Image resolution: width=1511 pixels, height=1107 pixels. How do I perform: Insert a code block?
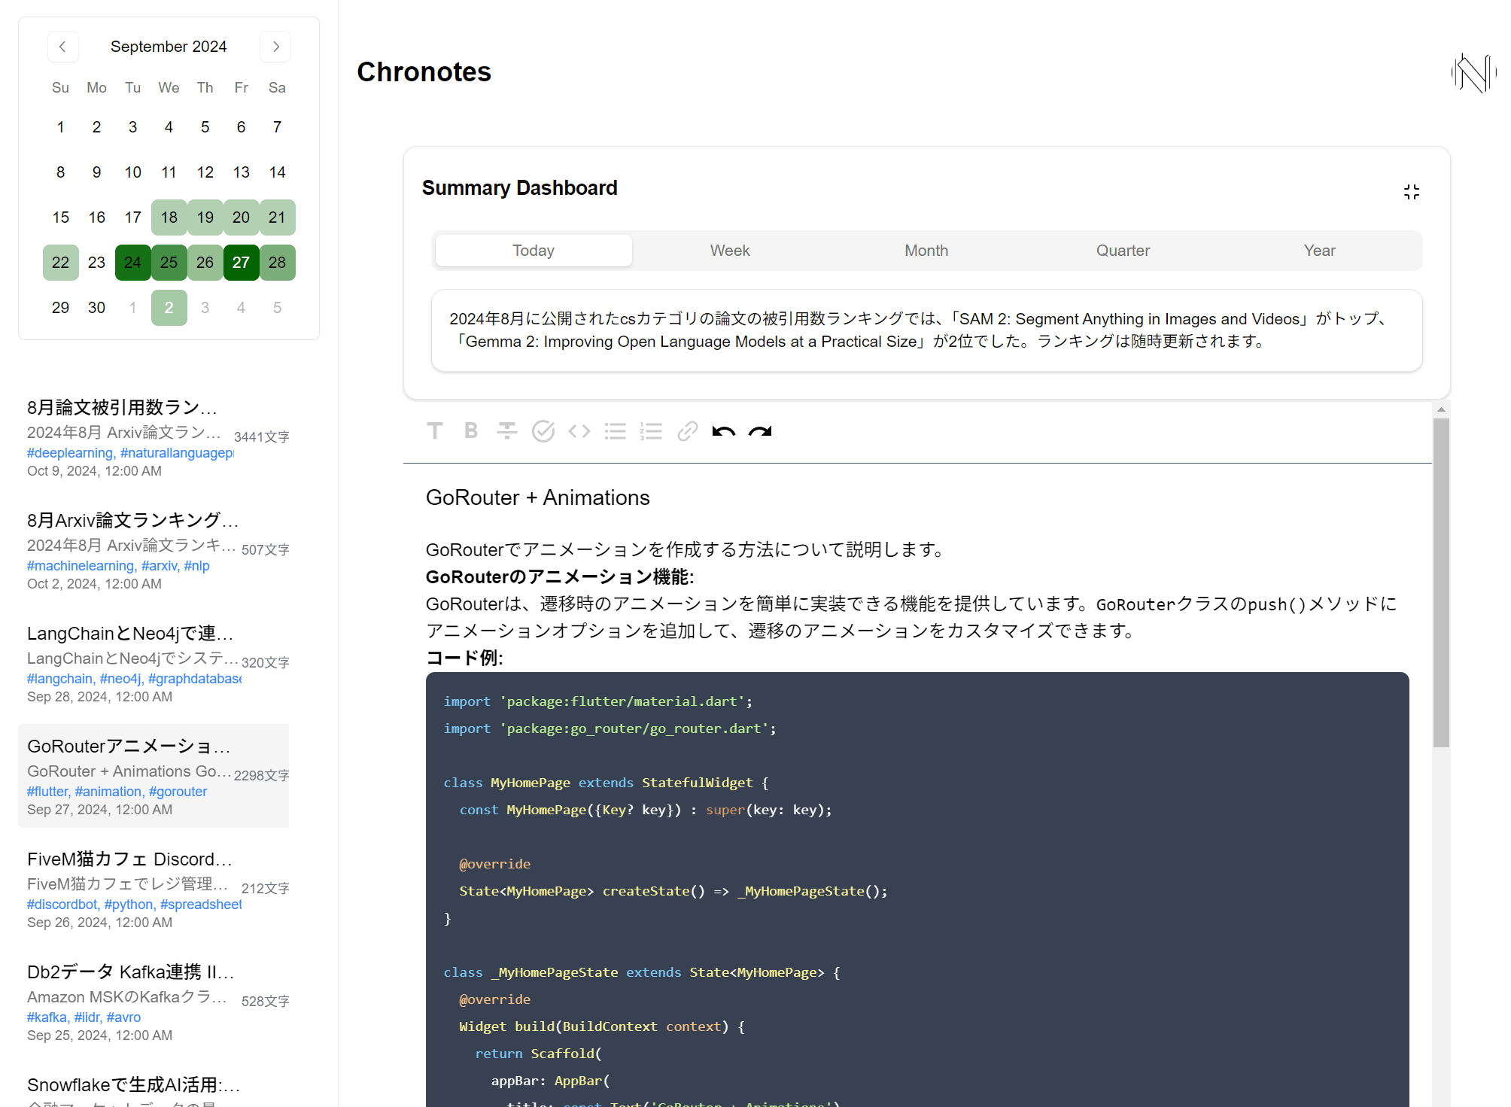point(579,430)
